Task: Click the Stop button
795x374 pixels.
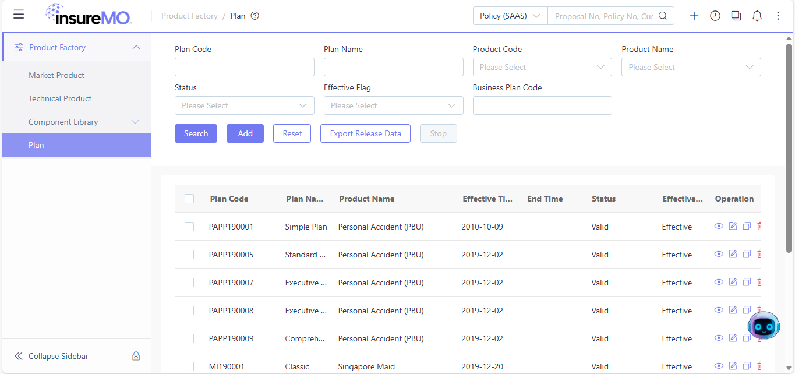Action: click(x=439, y=133)
